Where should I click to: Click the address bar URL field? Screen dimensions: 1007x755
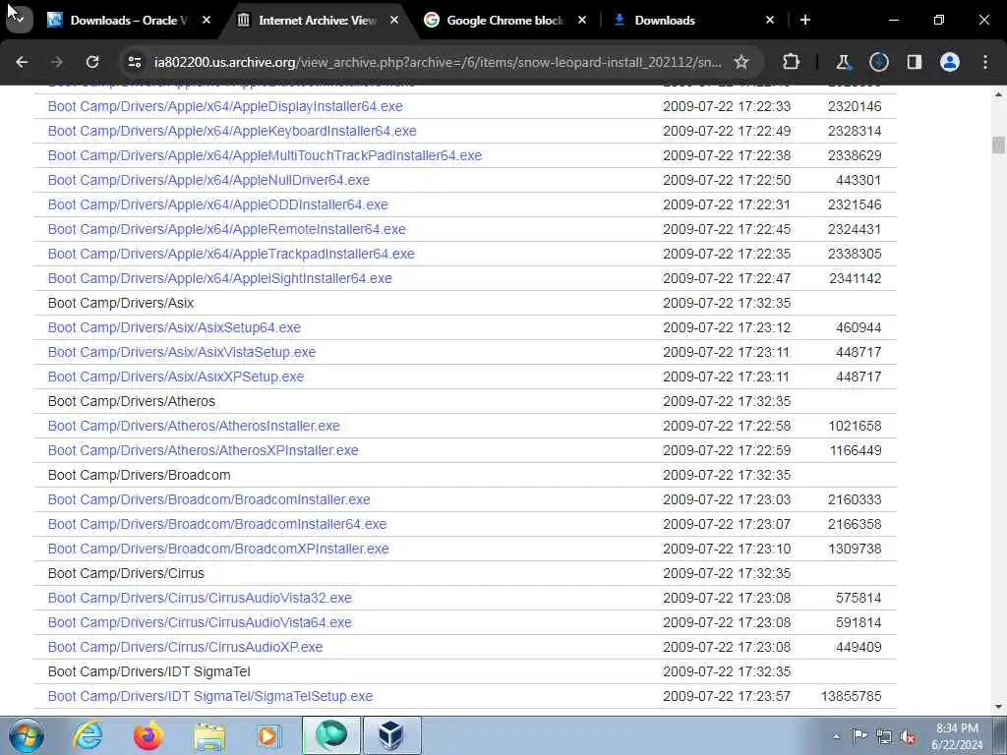(438, 62)
